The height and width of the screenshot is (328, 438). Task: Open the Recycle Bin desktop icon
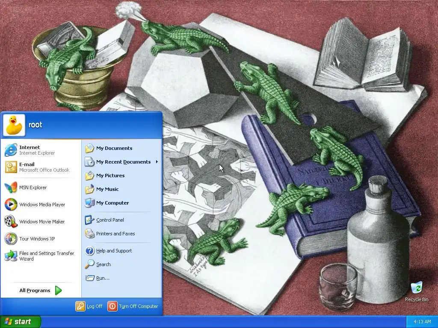point(417,288)
